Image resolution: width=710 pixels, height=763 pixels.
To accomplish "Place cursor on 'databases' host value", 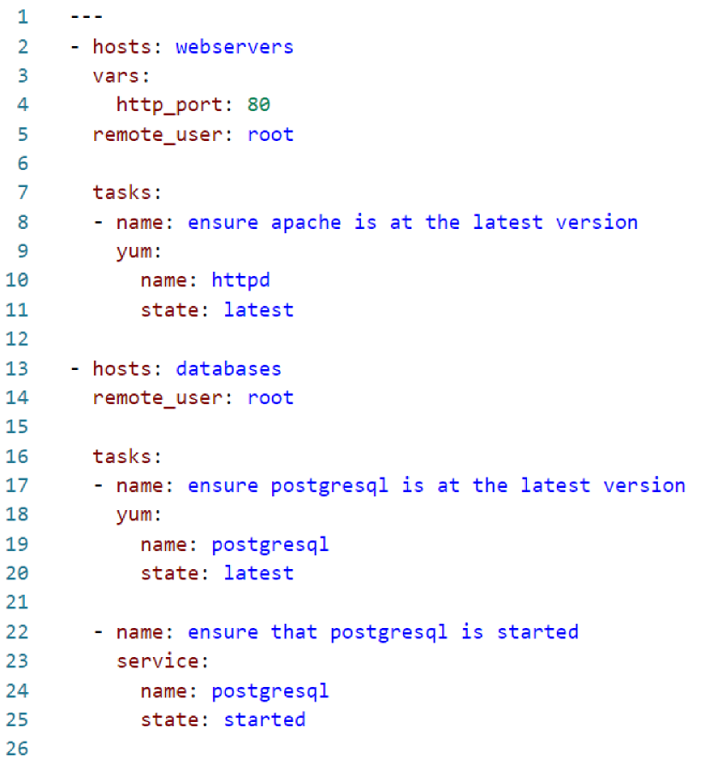I will 228,368.
